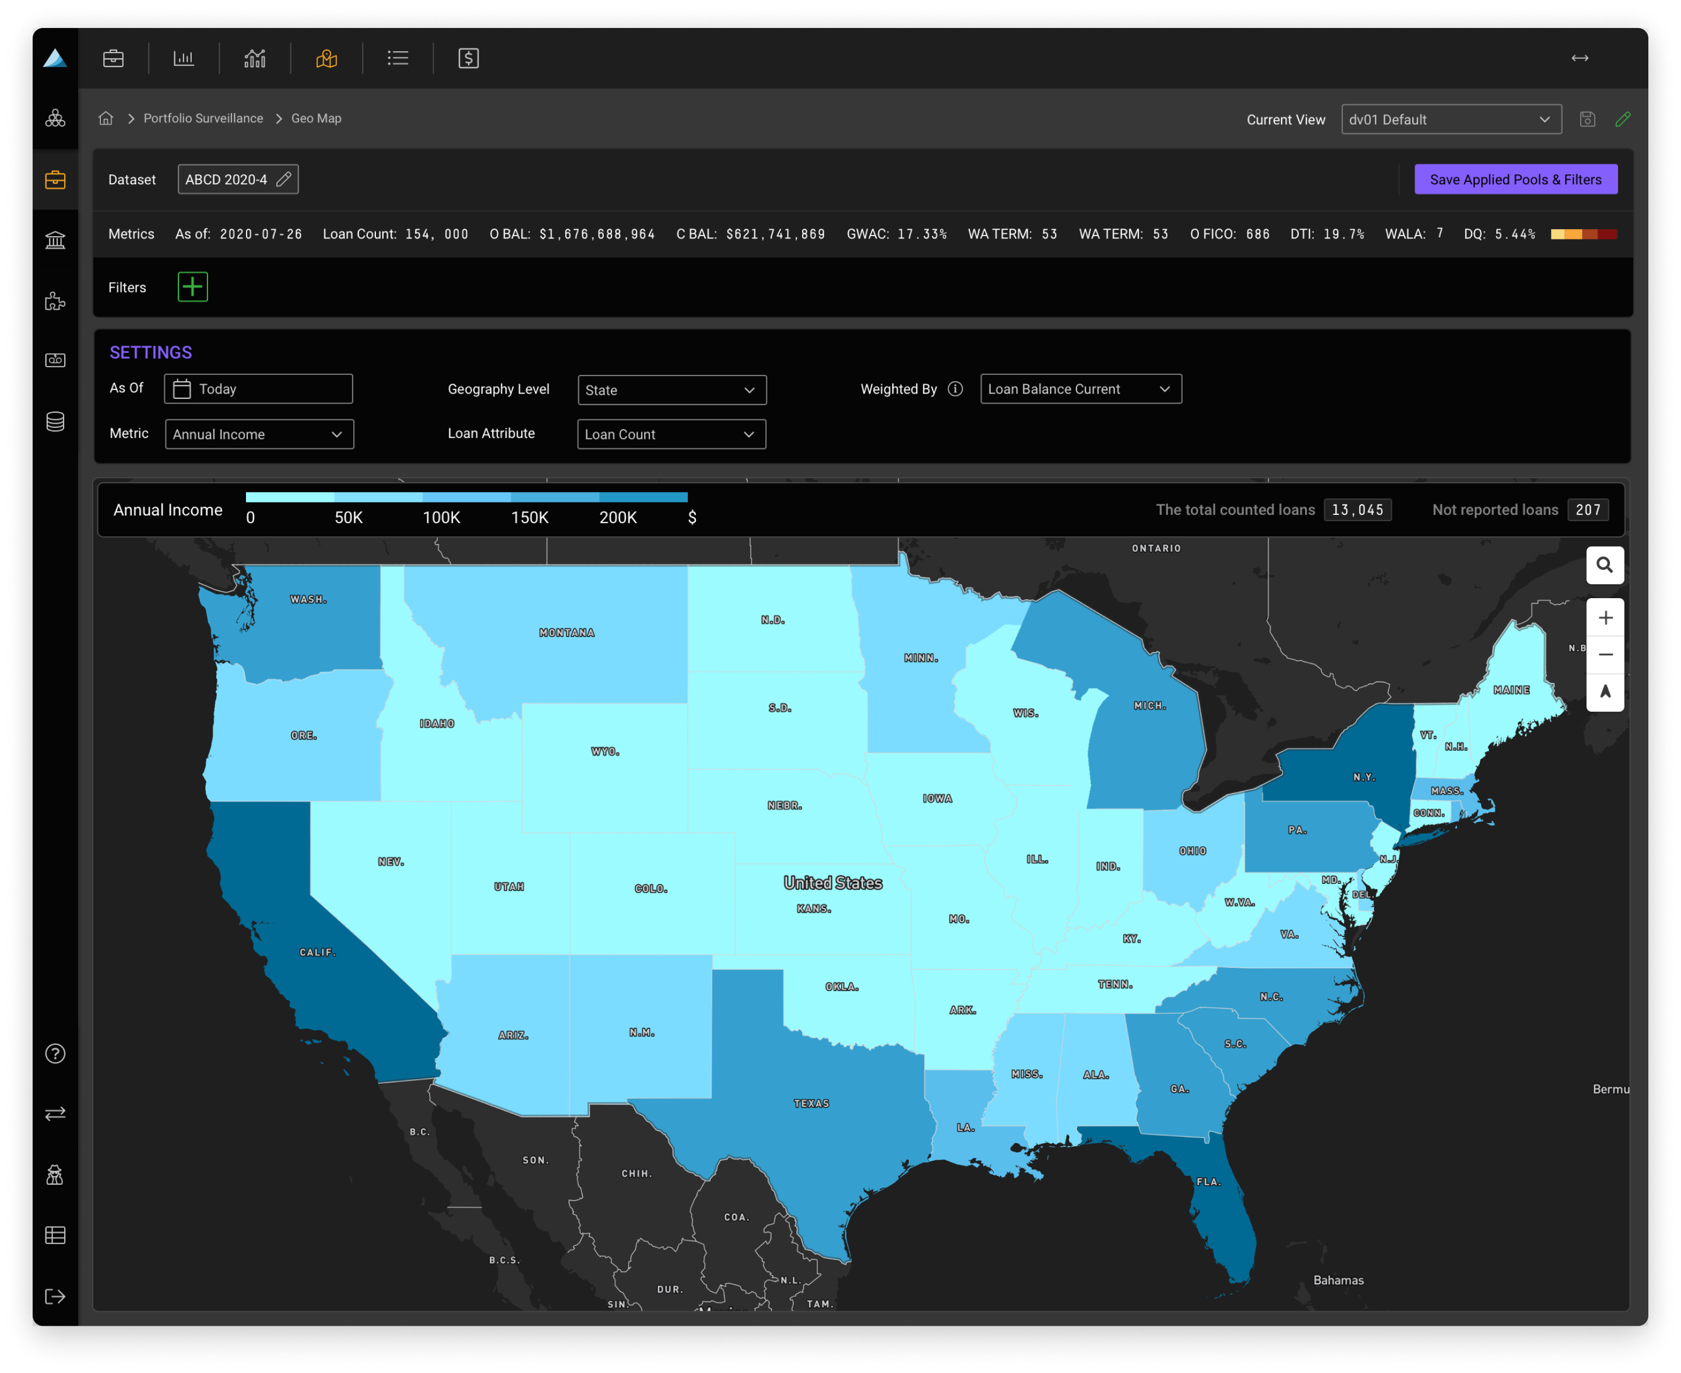Open the bar chart toolbar icon
This screenshot has width=1681, height=1373.
184,58
